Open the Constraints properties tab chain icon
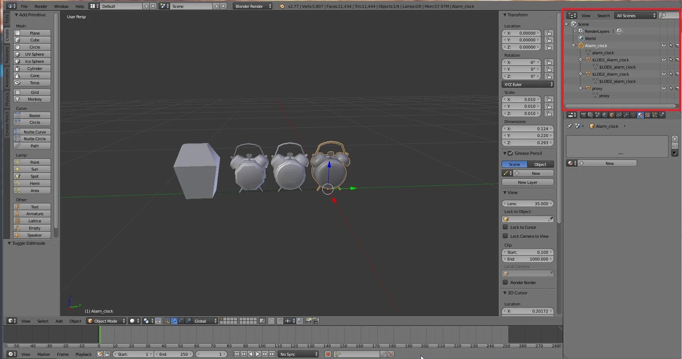The image size is (682, 359). 619,115
